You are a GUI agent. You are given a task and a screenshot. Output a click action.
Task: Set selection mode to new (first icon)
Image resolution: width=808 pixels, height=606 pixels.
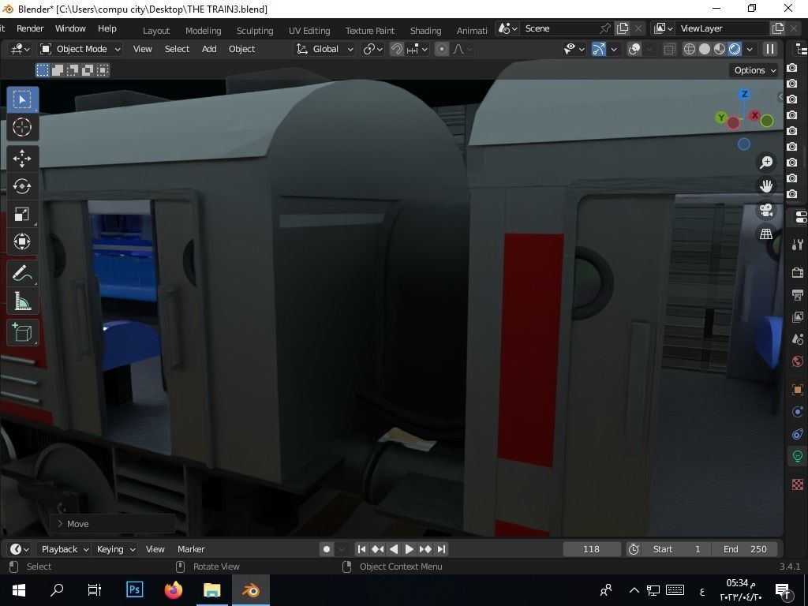(x=43, y=70)
